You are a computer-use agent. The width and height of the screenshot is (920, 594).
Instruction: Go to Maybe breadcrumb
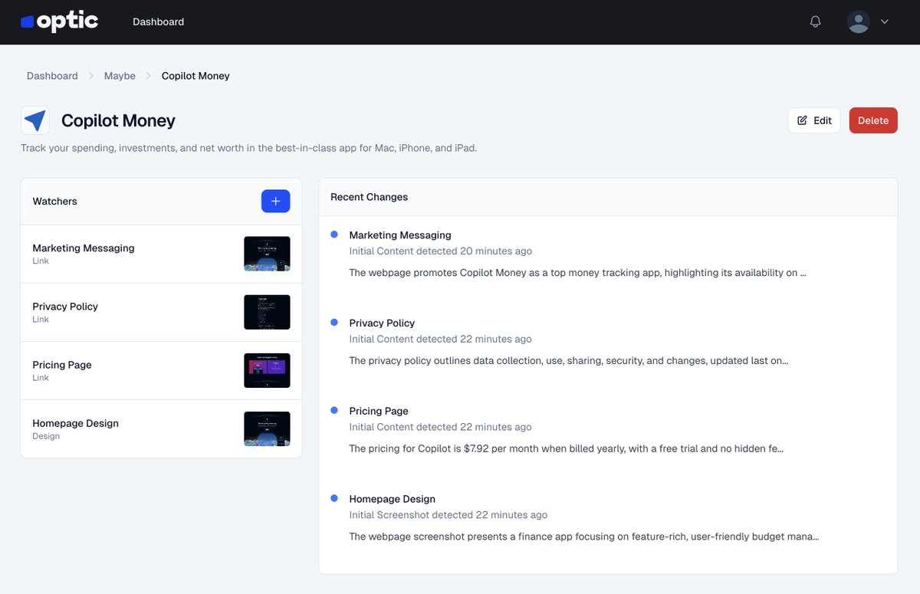pos(120,76)
